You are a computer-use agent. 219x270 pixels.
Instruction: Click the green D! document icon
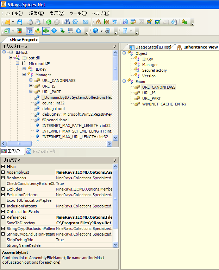7,31
